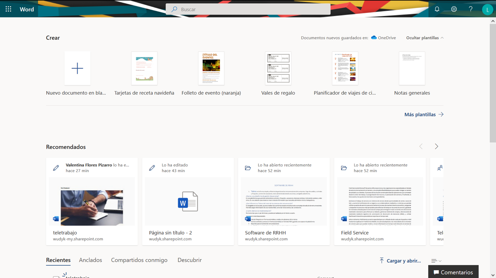Click the people icon on partially visible card
The width and height of the screenshot is (496, 278).
(440, 168)
